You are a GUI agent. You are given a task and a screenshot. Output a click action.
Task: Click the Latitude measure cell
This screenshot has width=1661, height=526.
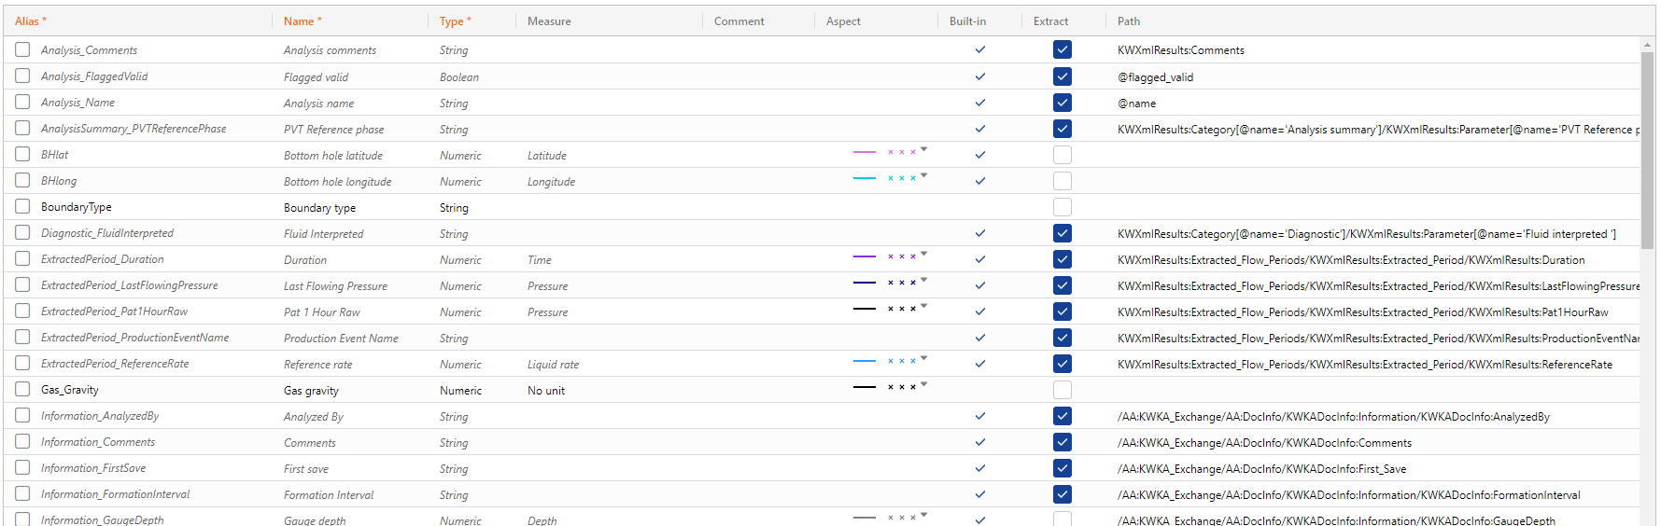(547, 155)
